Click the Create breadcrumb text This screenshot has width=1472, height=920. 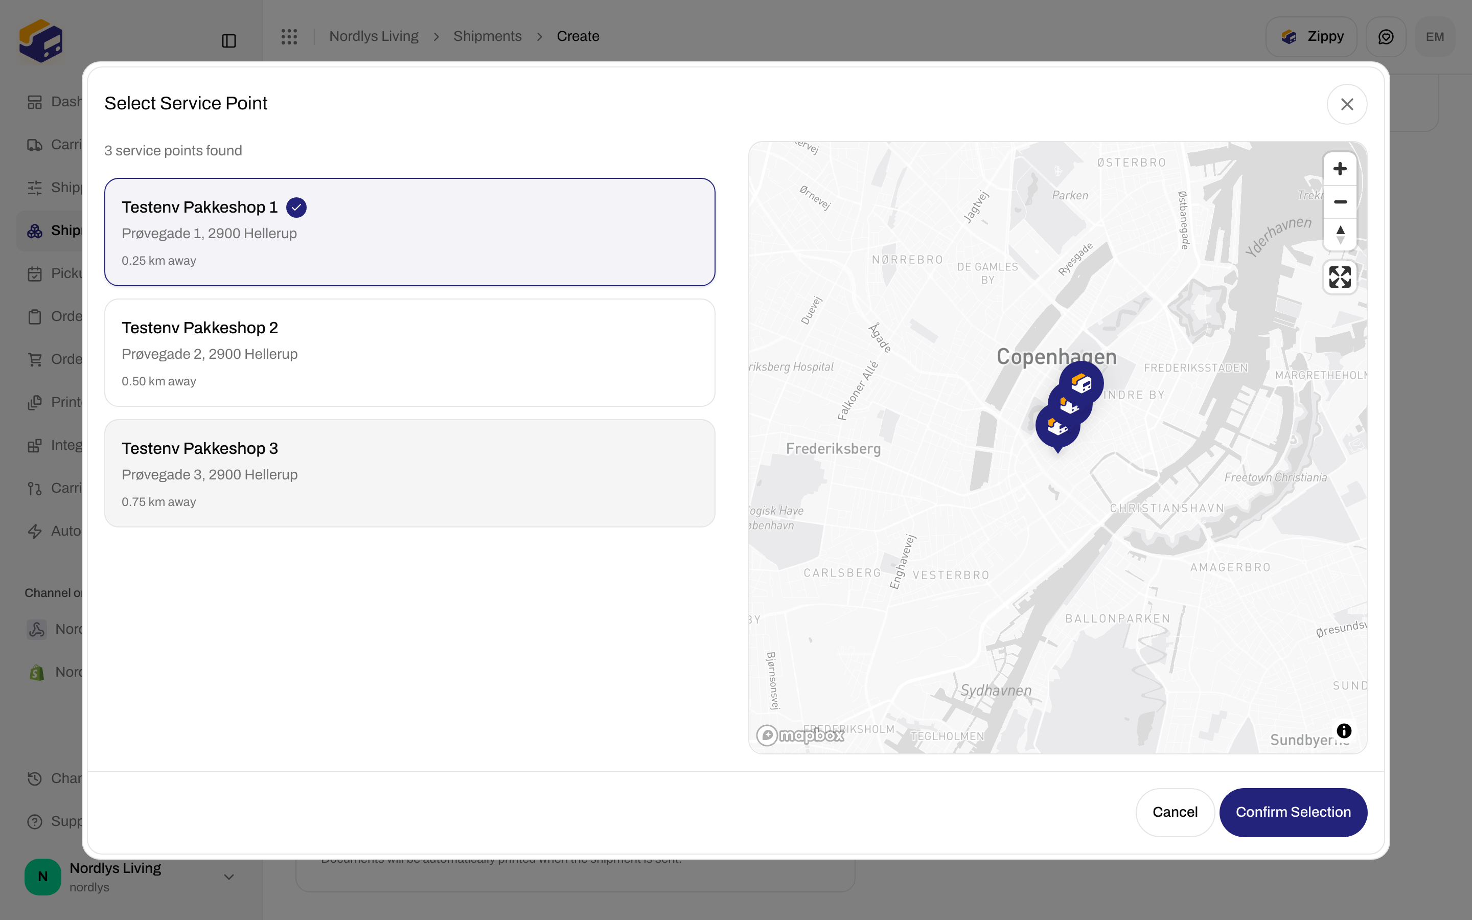pos(578,36)
